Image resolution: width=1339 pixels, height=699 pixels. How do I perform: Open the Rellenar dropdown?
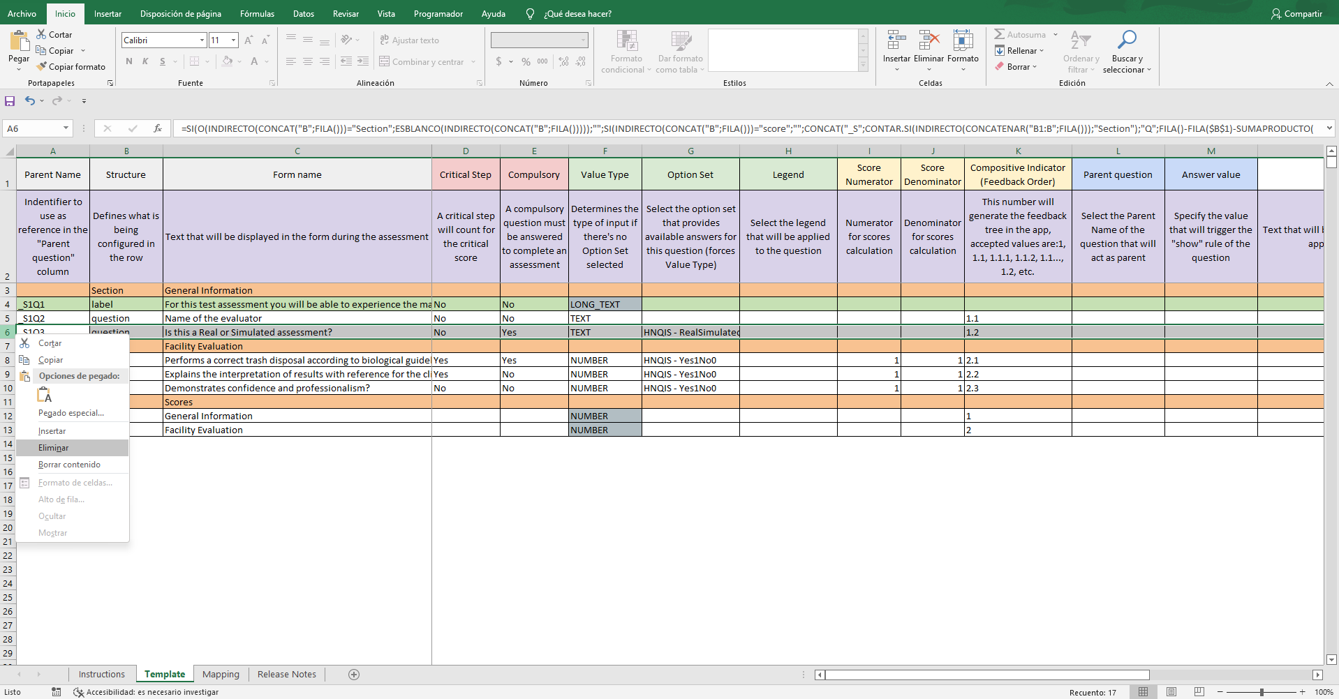coord(1042,51)
